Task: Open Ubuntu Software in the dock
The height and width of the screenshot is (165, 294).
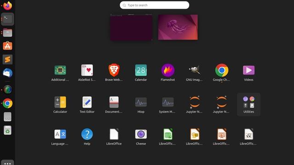Action: 7,46
